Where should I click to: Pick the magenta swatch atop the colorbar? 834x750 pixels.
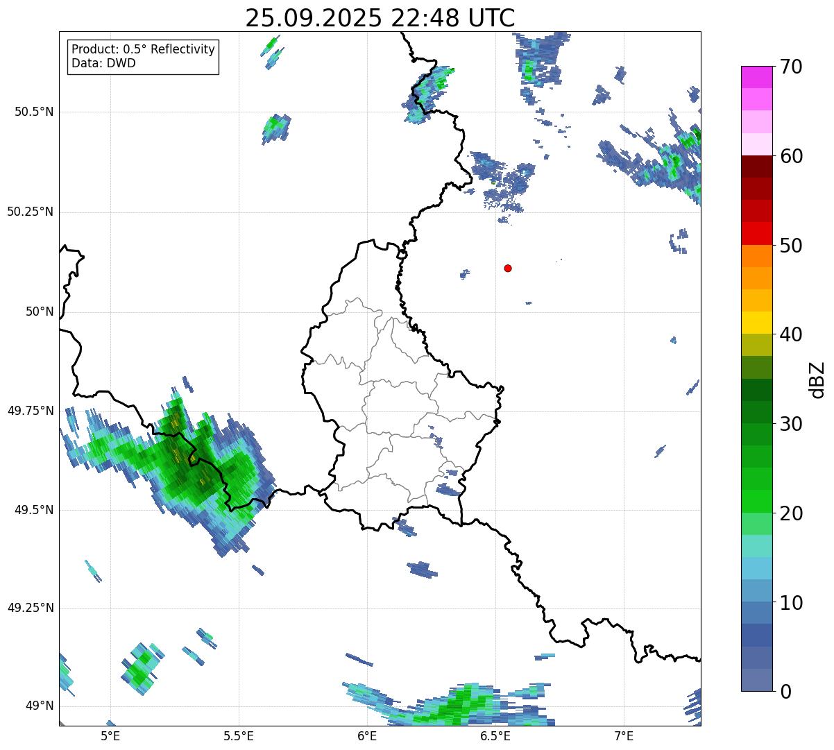point(756,77)
